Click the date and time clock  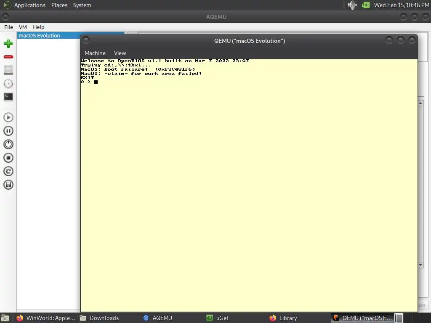[401, 5]
